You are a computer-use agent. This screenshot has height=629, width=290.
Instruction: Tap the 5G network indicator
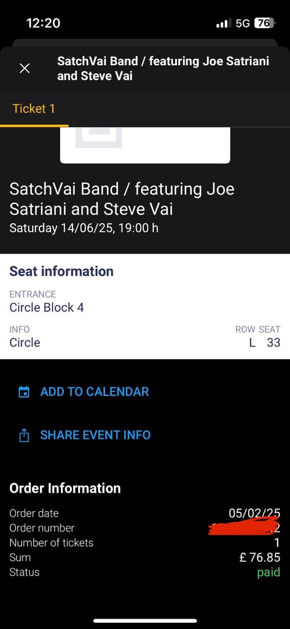click(x=243, y=23)
